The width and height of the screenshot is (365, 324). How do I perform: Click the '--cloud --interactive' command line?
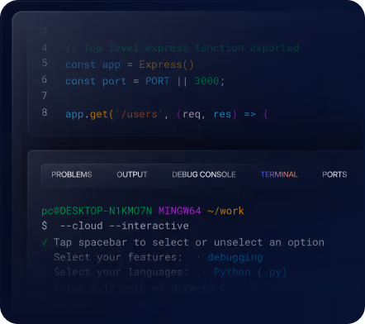(x=125, y=226)
